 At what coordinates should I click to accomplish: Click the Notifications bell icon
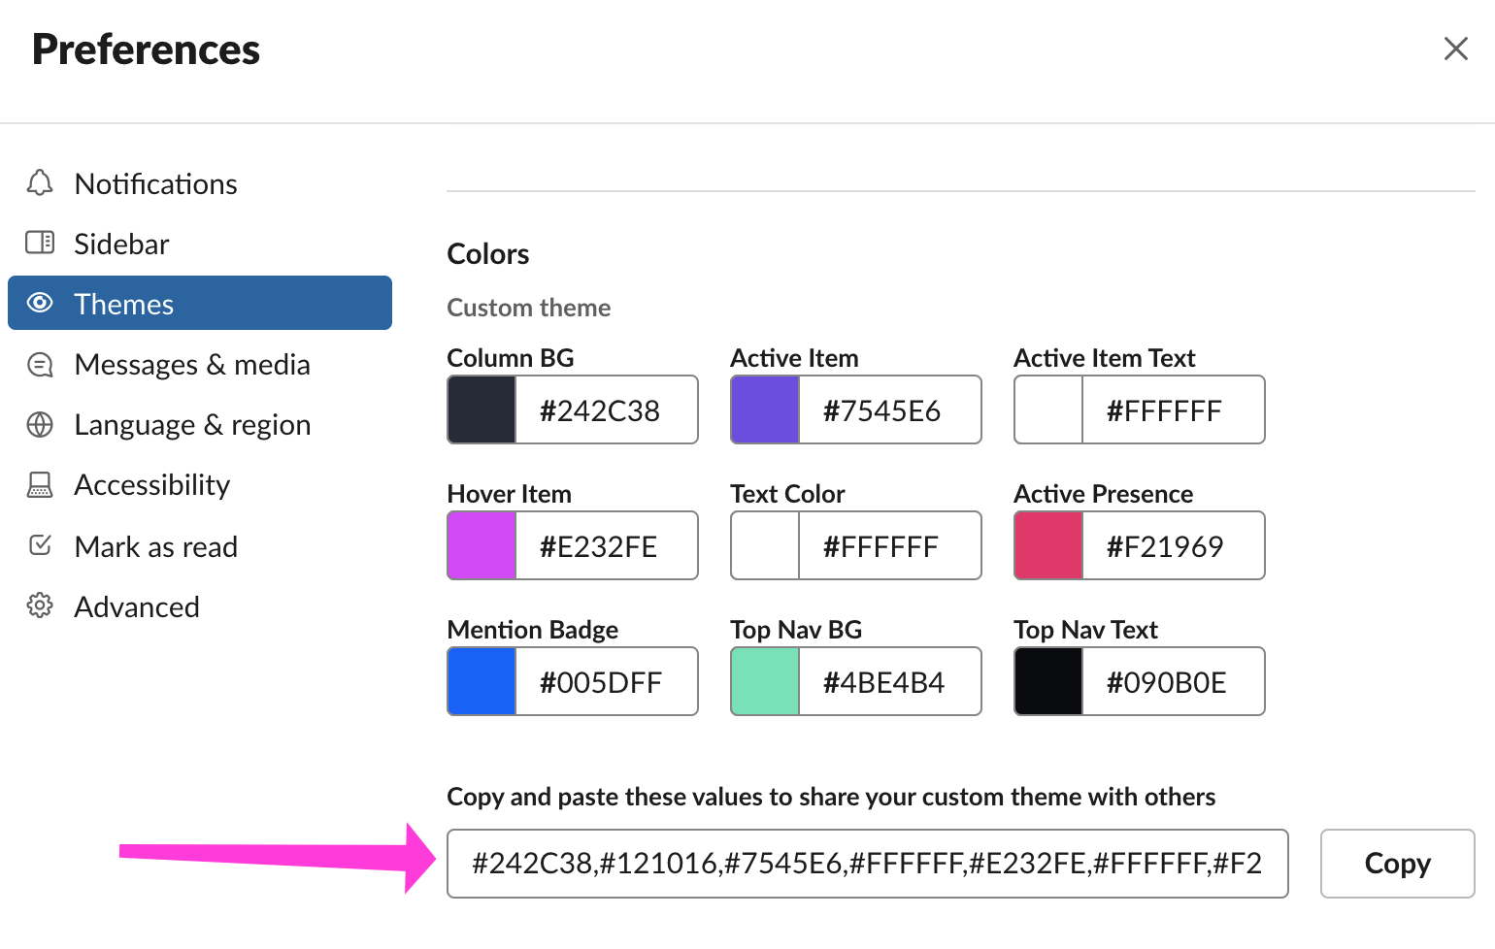(40, 182)
